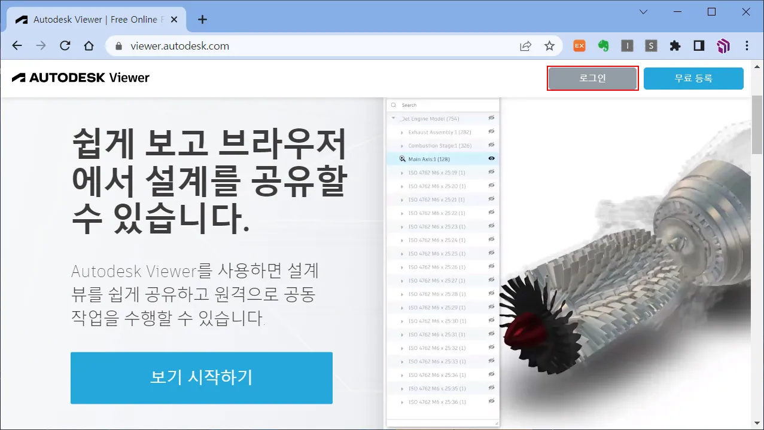The height and width of the screenshot is (430, 764).
Task: Open the Evernote elephant extension
Action: coord(603,45)
